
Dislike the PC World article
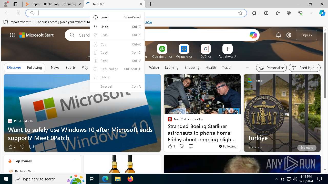click(22, 147)
